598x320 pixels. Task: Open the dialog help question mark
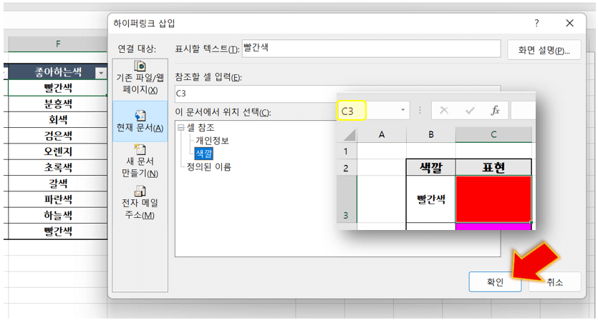point(536,23)
